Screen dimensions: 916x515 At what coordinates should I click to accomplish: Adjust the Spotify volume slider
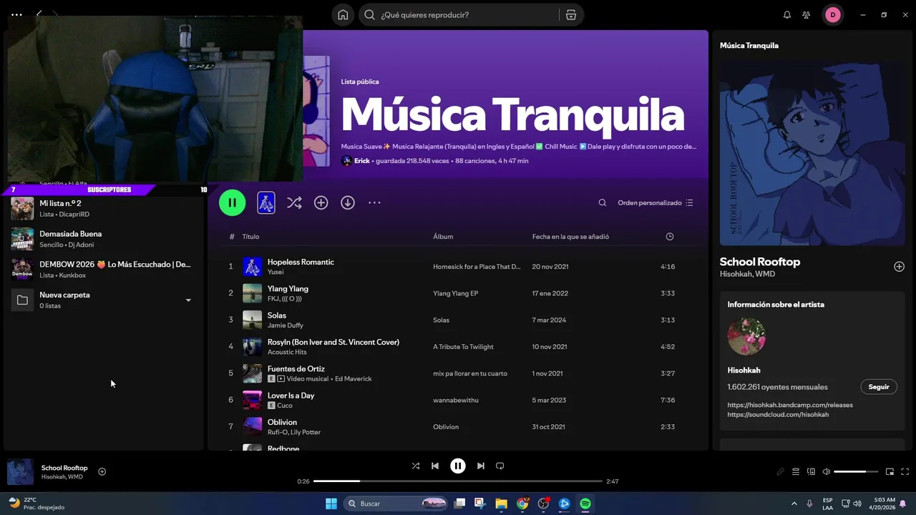pyautogui.click(x=855, y=471)
